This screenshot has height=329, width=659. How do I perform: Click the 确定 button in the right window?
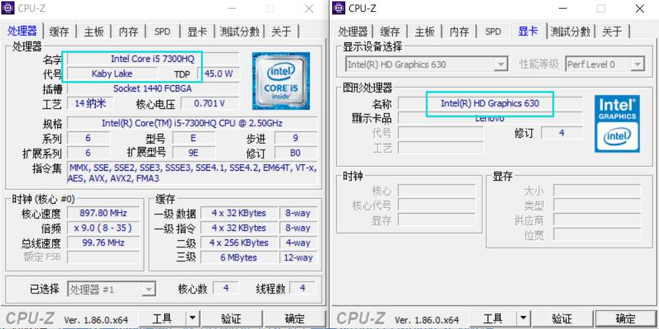pos(625,318)
